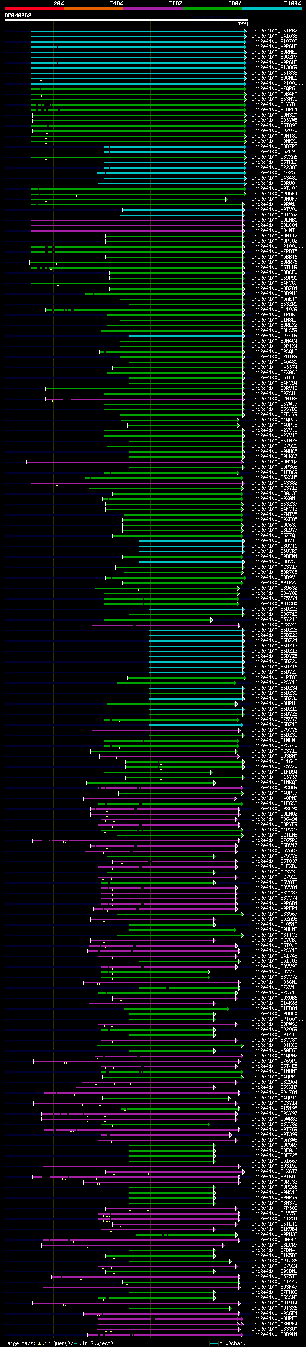This screenshot has width=306, height=1347.
Task: Click the label UniRef100_B6DZ17
Action: coord(274,646)
